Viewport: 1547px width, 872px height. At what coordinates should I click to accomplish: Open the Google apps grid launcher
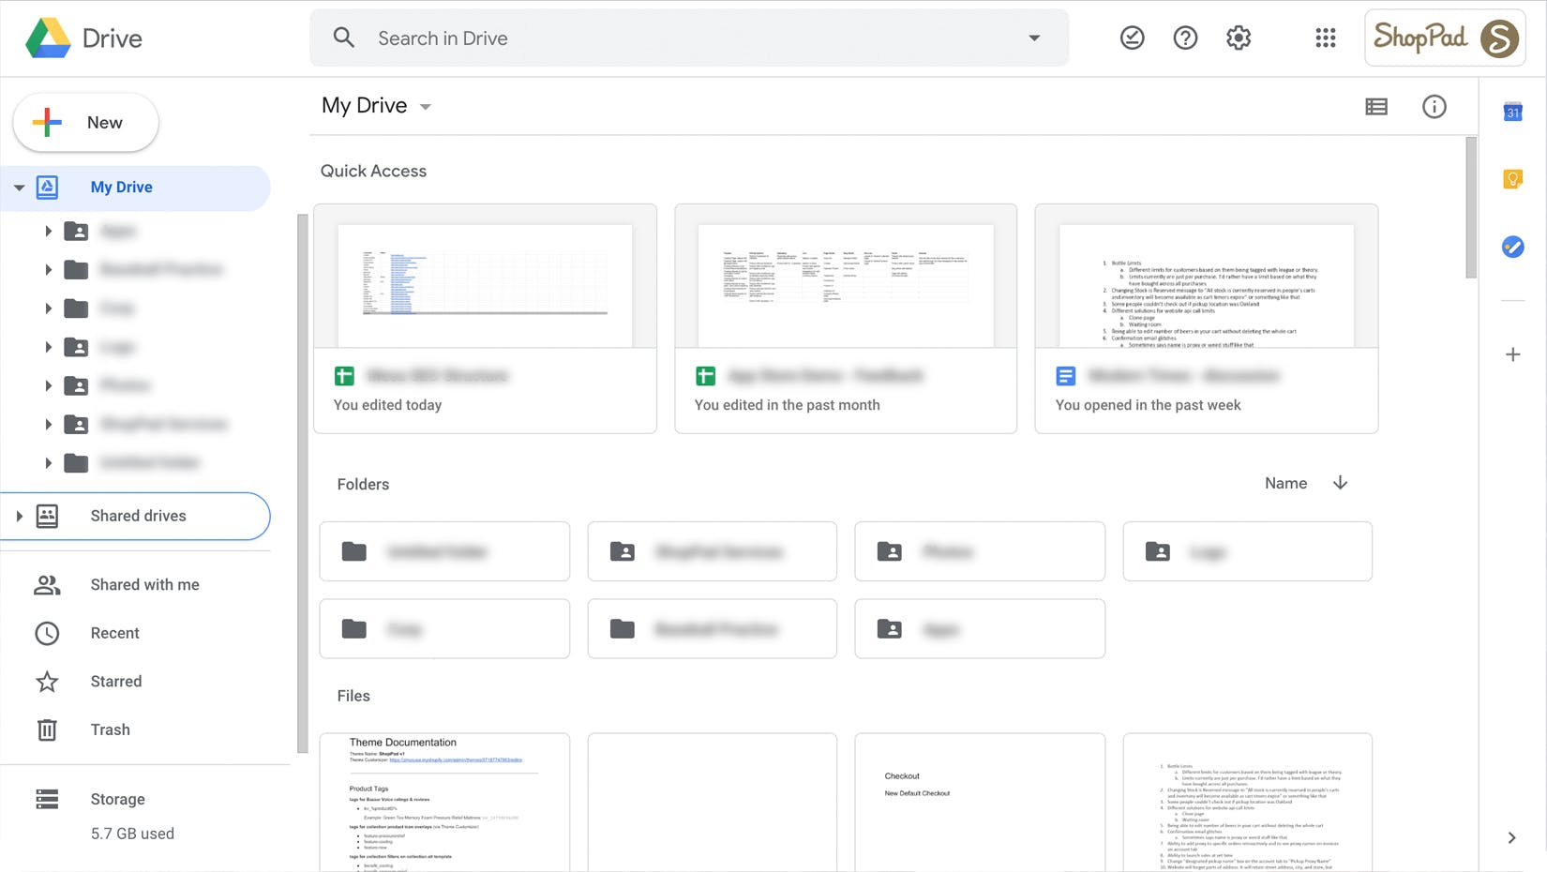tap(1325, 38)
